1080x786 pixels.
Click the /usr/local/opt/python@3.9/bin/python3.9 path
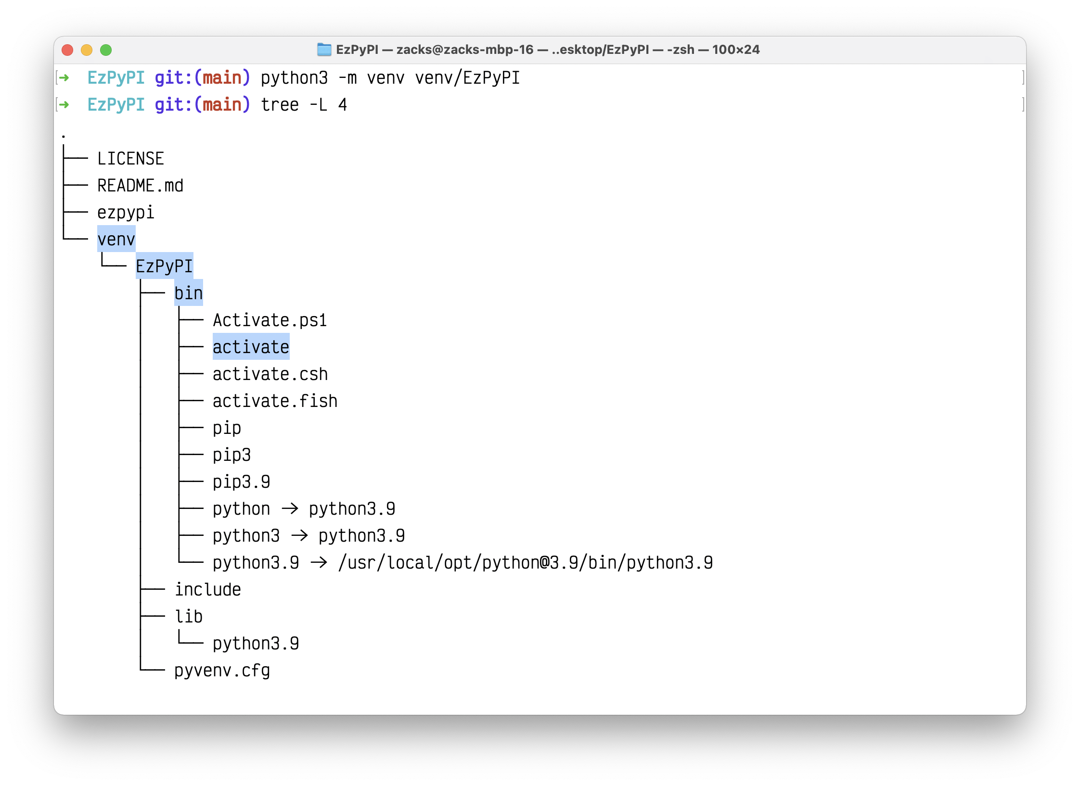click(525, 562)
